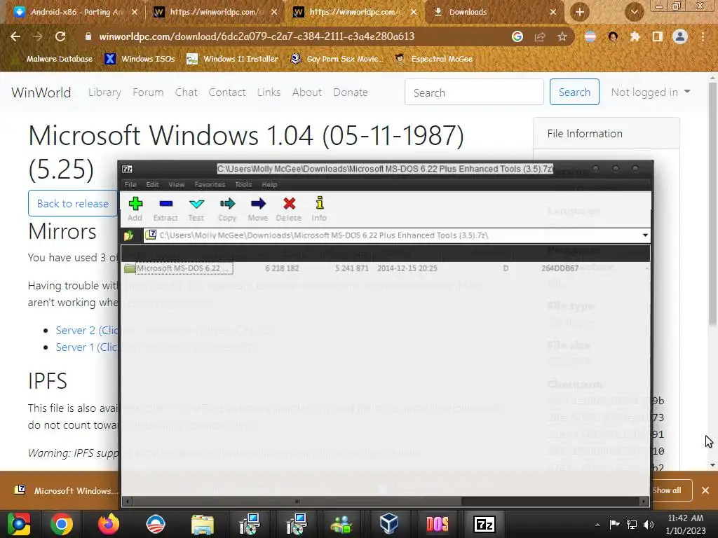The image size is (718, 538).
Task: Open the 7-Zip View menu
Action: click(x=176, y=184)
